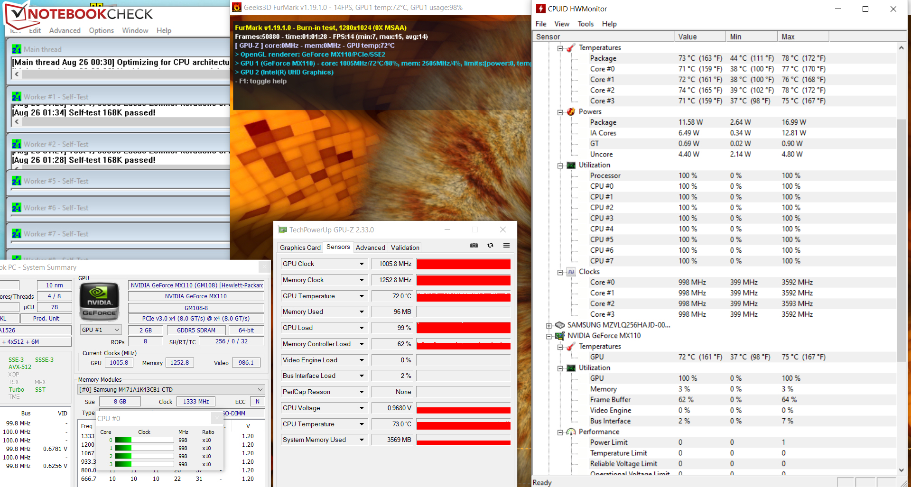The width and height of the screenshot is (911, 487).
Task: Open the PerfCap Reason sensor dropdown
Action: point(362,392)
